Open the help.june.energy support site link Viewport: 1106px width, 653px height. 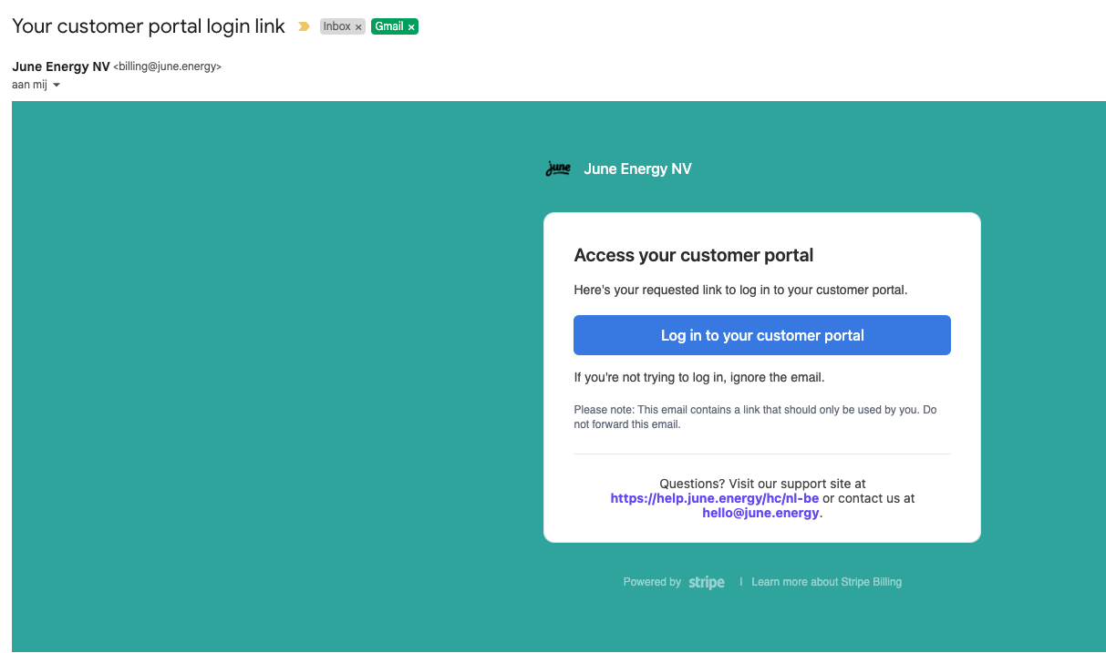pyautogui.click(x=715, y=498)
